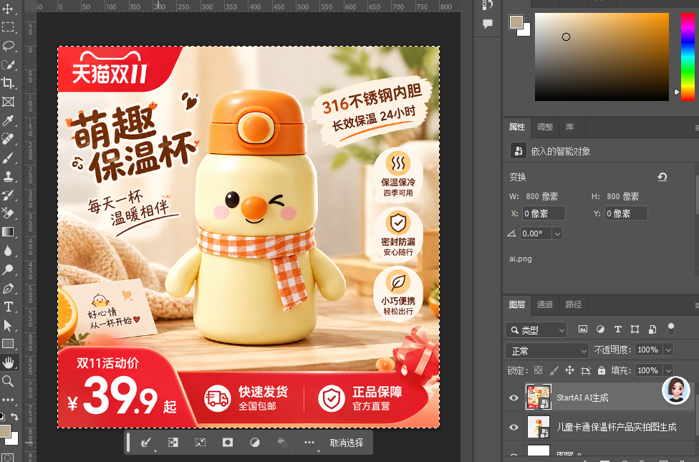This screenshot has width=699, height=462.
Task: Open the 类型 layer filter dropdown
Action: 536,330
